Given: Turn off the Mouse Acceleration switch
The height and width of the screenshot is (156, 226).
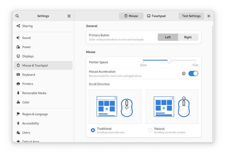Looking at the screenshot, I should point(193,74).
